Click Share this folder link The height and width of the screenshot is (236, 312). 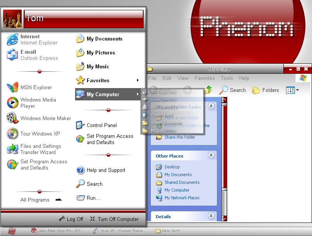pyautogui.click(x=180, y=137)
